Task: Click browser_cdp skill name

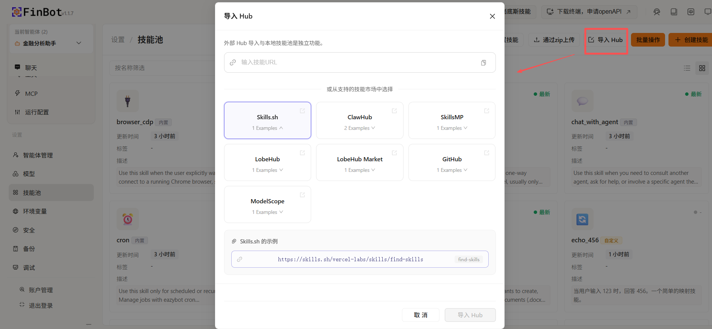Action: point(135,122)
